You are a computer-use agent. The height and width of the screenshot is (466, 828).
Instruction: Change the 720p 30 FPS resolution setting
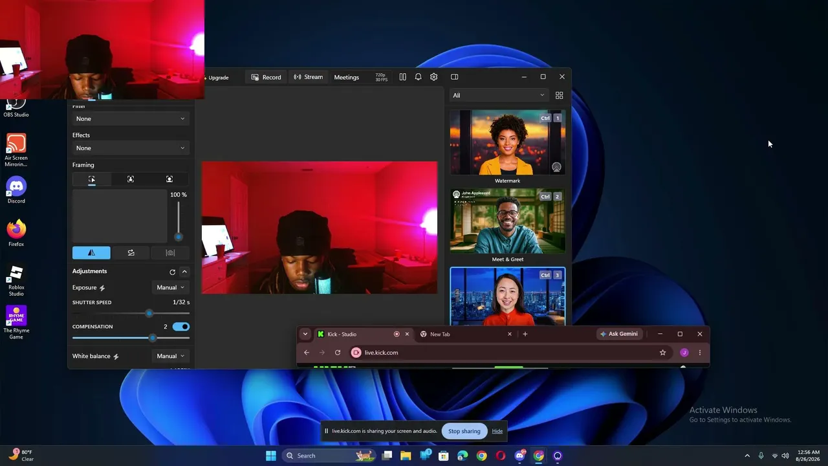[x=381, y=77]
